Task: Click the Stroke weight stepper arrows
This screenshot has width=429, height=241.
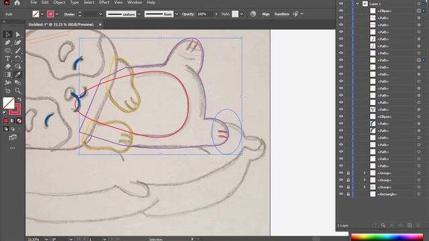Action: 80,14
